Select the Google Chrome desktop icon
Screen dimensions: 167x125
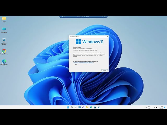pyautogui.click(x=4, y=52)
